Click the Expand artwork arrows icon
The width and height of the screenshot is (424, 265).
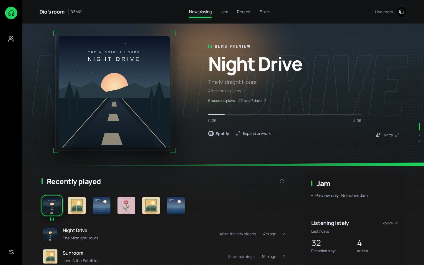click(238, 133)
